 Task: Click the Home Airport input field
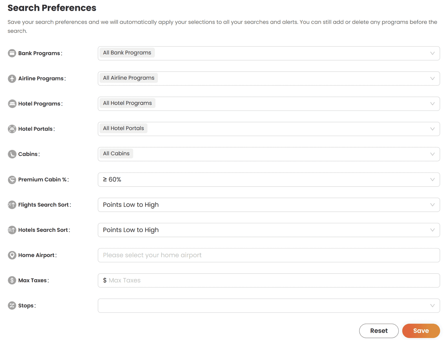pyautogui.click(x=268, y=255)
